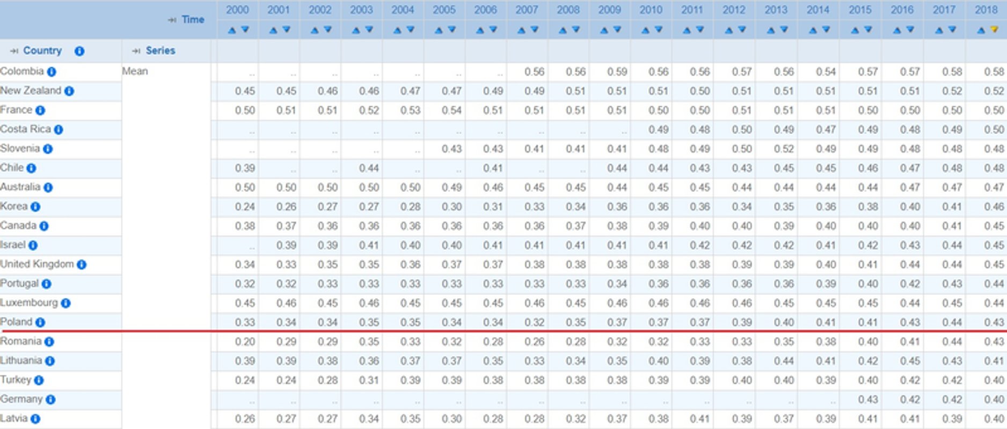1007x429 pixels.
Task: Select the 2012 year header
Action: (x=734, y=10)
